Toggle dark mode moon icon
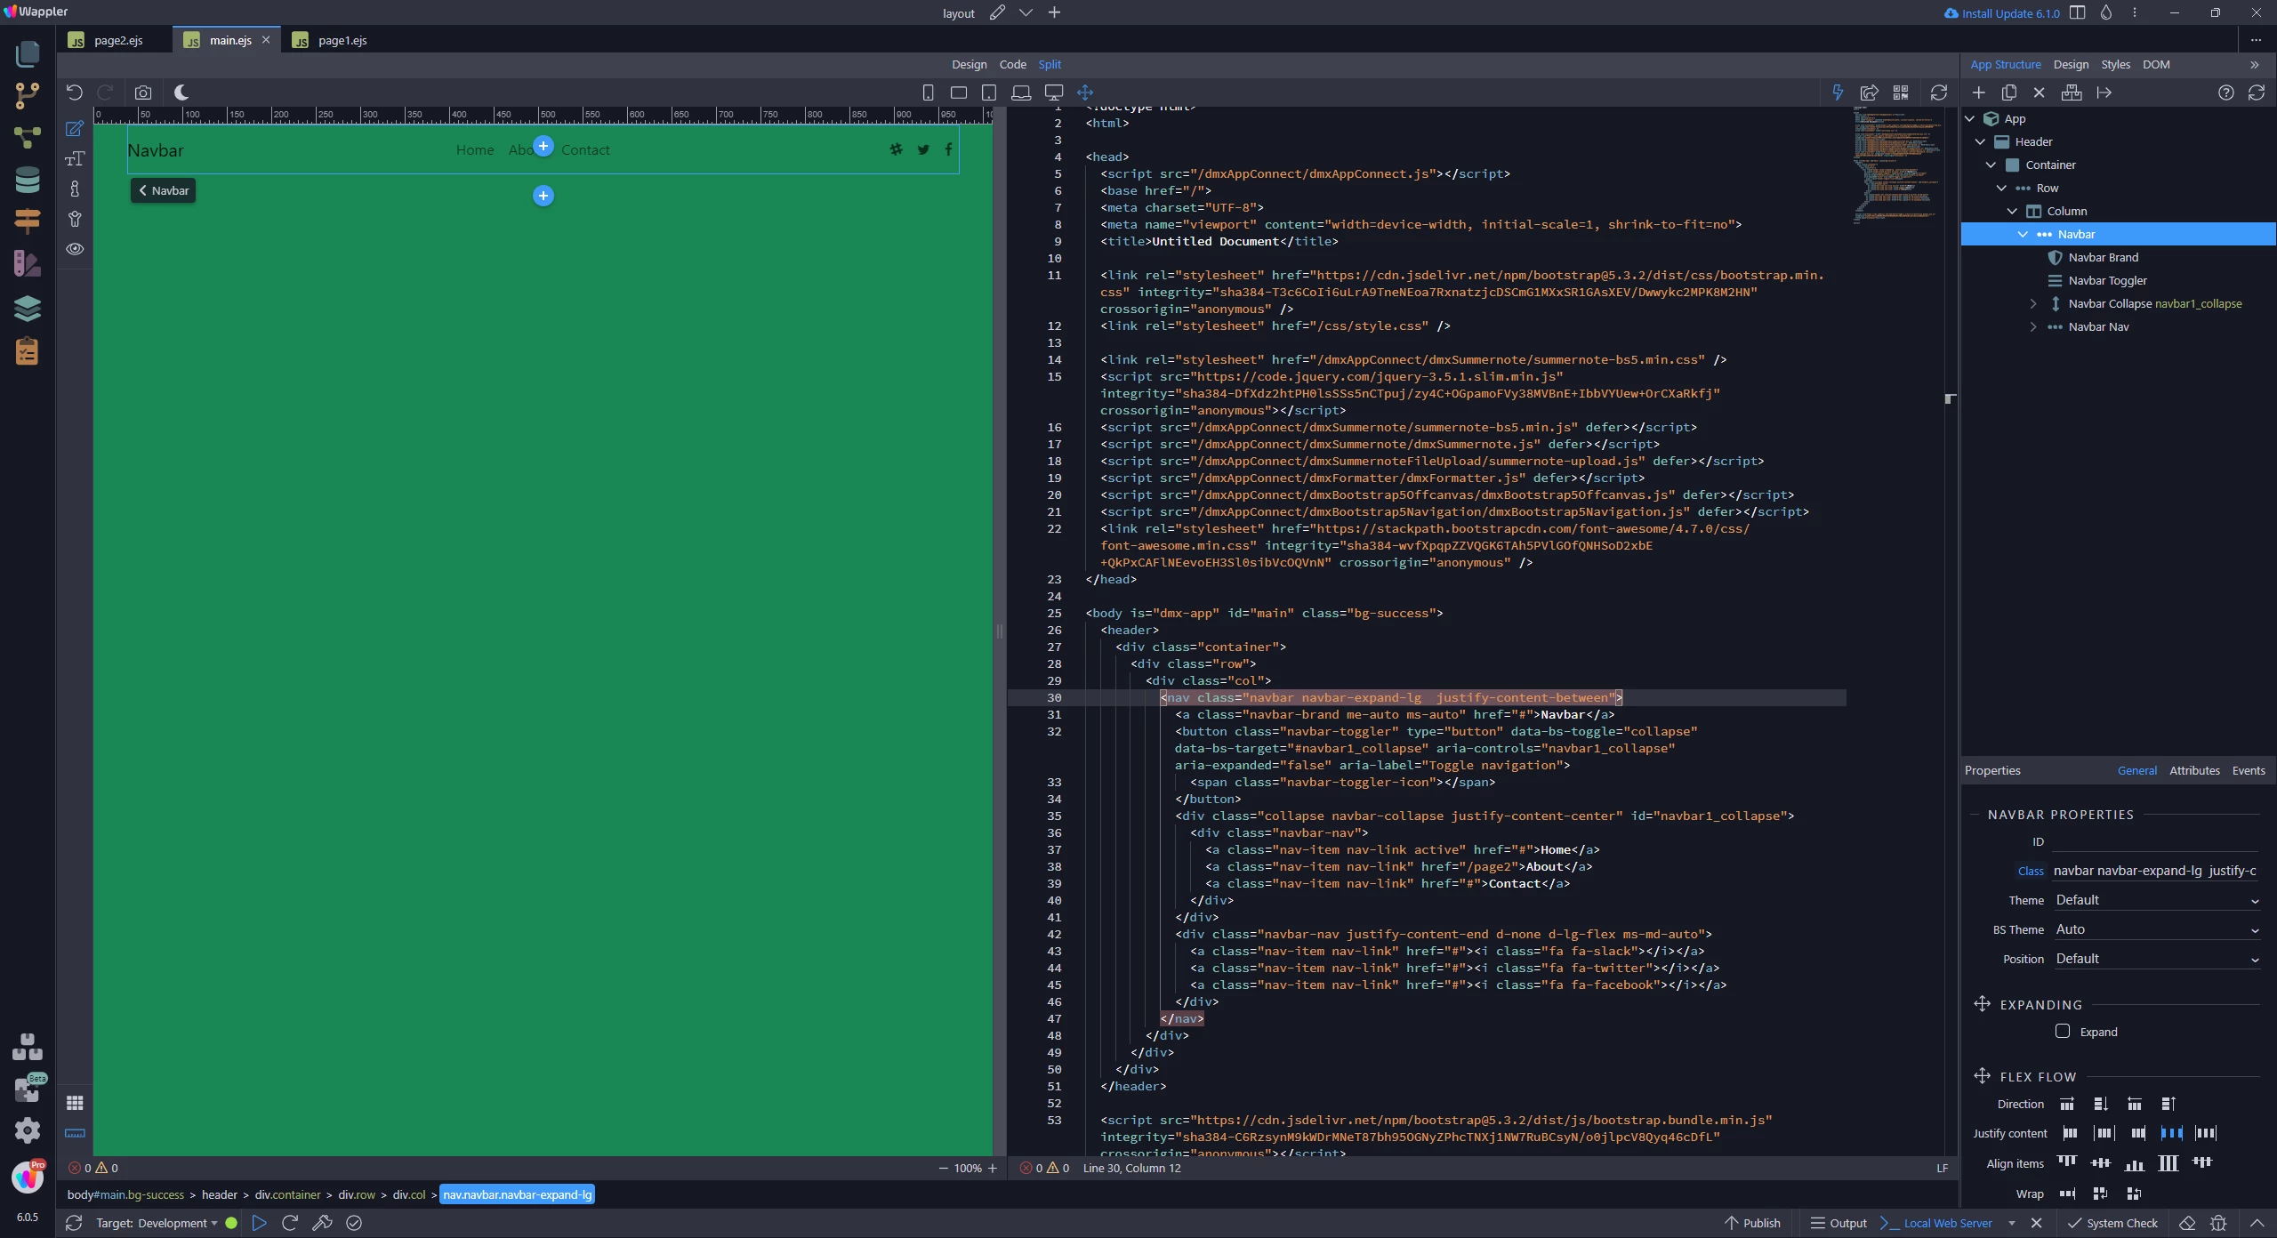Image resolution: width=2277 pixels, height=1238 pixels. click(x=181, y=92)
